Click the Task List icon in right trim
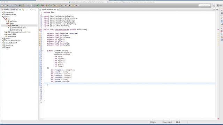223x125 pixels. tap(222, 13)
